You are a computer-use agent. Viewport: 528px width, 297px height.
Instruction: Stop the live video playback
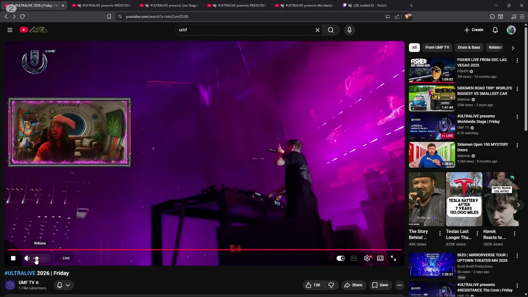13,258
